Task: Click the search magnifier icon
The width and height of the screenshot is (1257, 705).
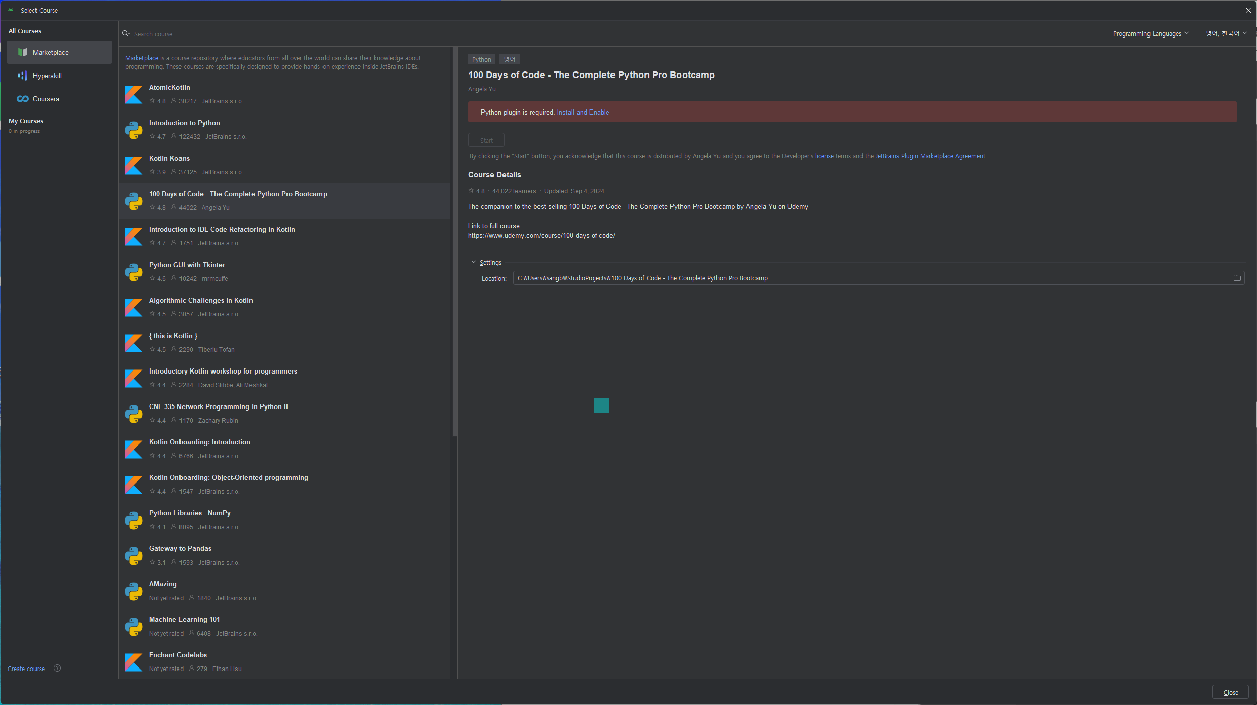Action: click(126, 34)
